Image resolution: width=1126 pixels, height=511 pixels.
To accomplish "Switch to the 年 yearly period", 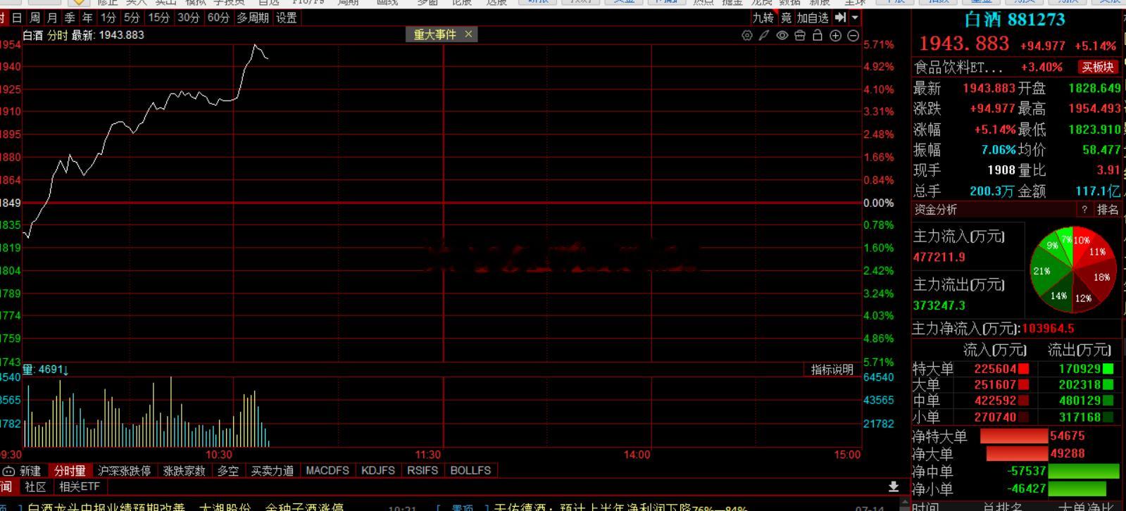I will (x=87, y=18).
